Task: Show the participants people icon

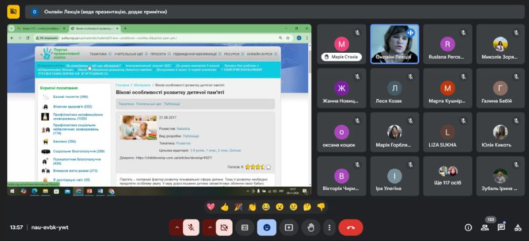Action: pos(485,228)
